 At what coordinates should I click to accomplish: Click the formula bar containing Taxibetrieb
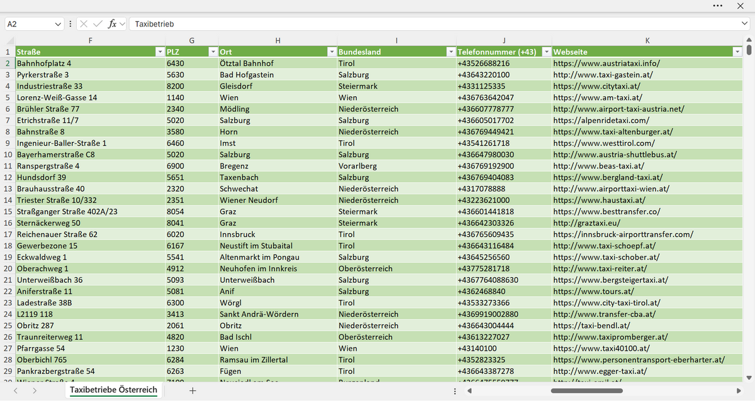pos(434,24)
